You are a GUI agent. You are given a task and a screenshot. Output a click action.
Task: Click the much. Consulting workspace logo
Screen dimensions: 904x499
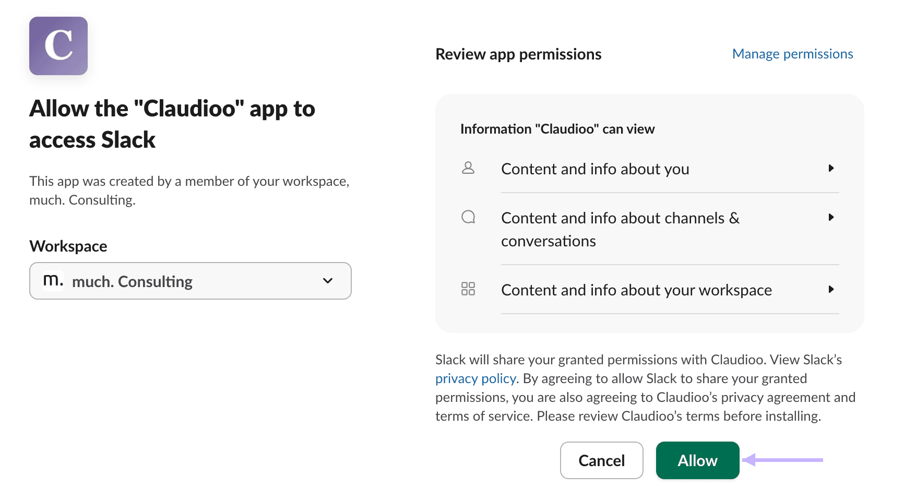tap(53, 280)
